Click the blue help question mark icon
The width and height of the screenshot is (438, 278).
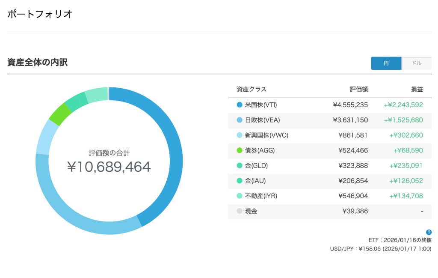point(429,232)
